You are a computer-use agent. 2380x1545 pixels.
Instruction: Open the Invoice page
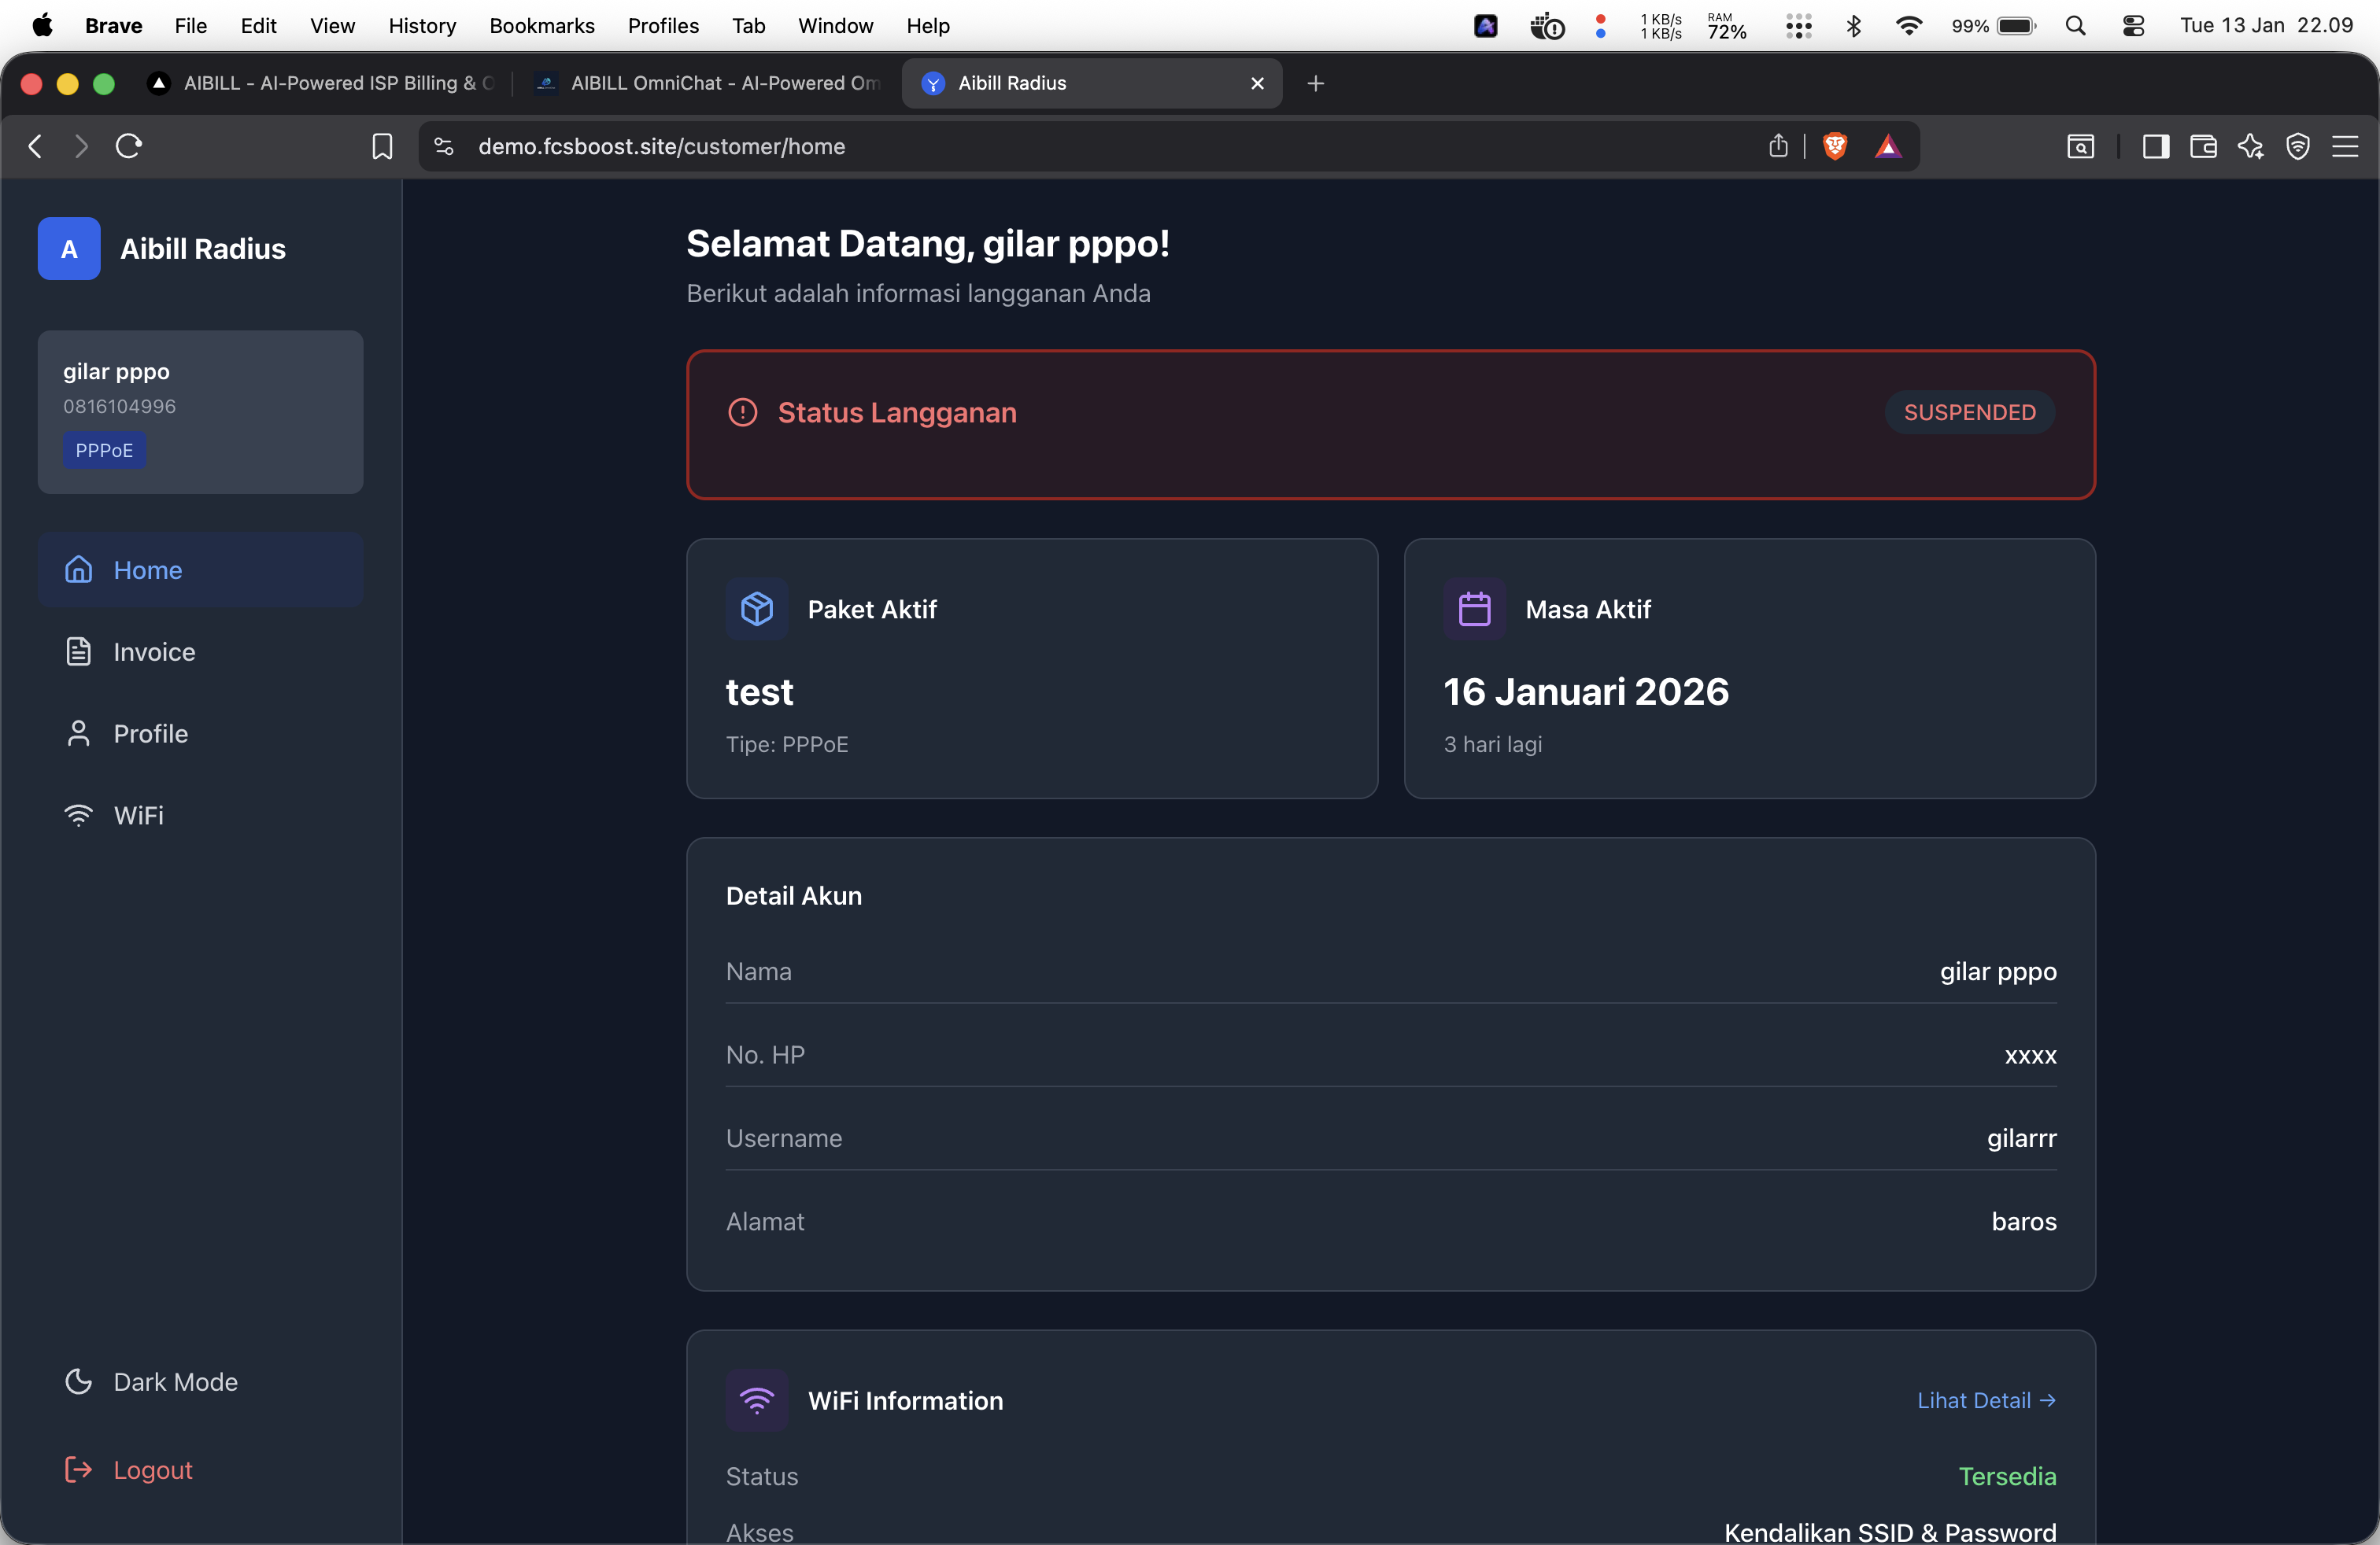[154, 651]
